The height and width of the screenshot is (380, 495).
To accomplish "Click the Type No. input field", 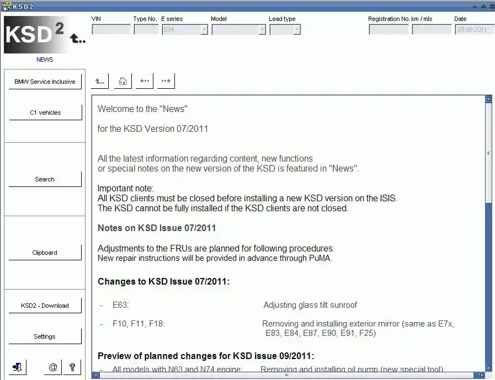I will [x=146, y=29].
